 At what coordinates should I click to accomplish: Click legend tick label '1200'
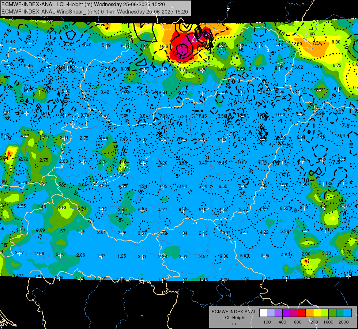(313, 322)
